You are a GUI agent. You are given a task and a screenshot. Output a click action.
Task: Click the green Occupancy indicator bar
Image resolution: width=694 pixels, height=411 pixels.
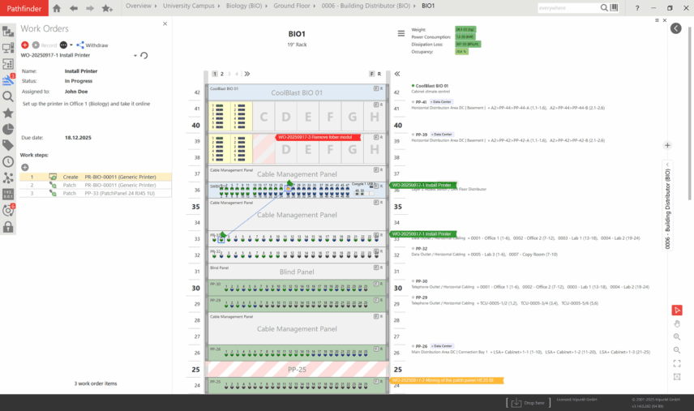click(x=461, y=51)
